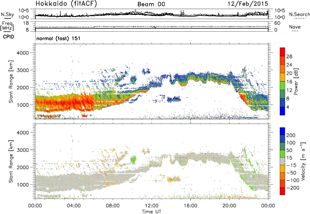Click the 'Freq. [MHz]' axis label
The width and height of the screenshot is (310, 214).
[7, 26]
